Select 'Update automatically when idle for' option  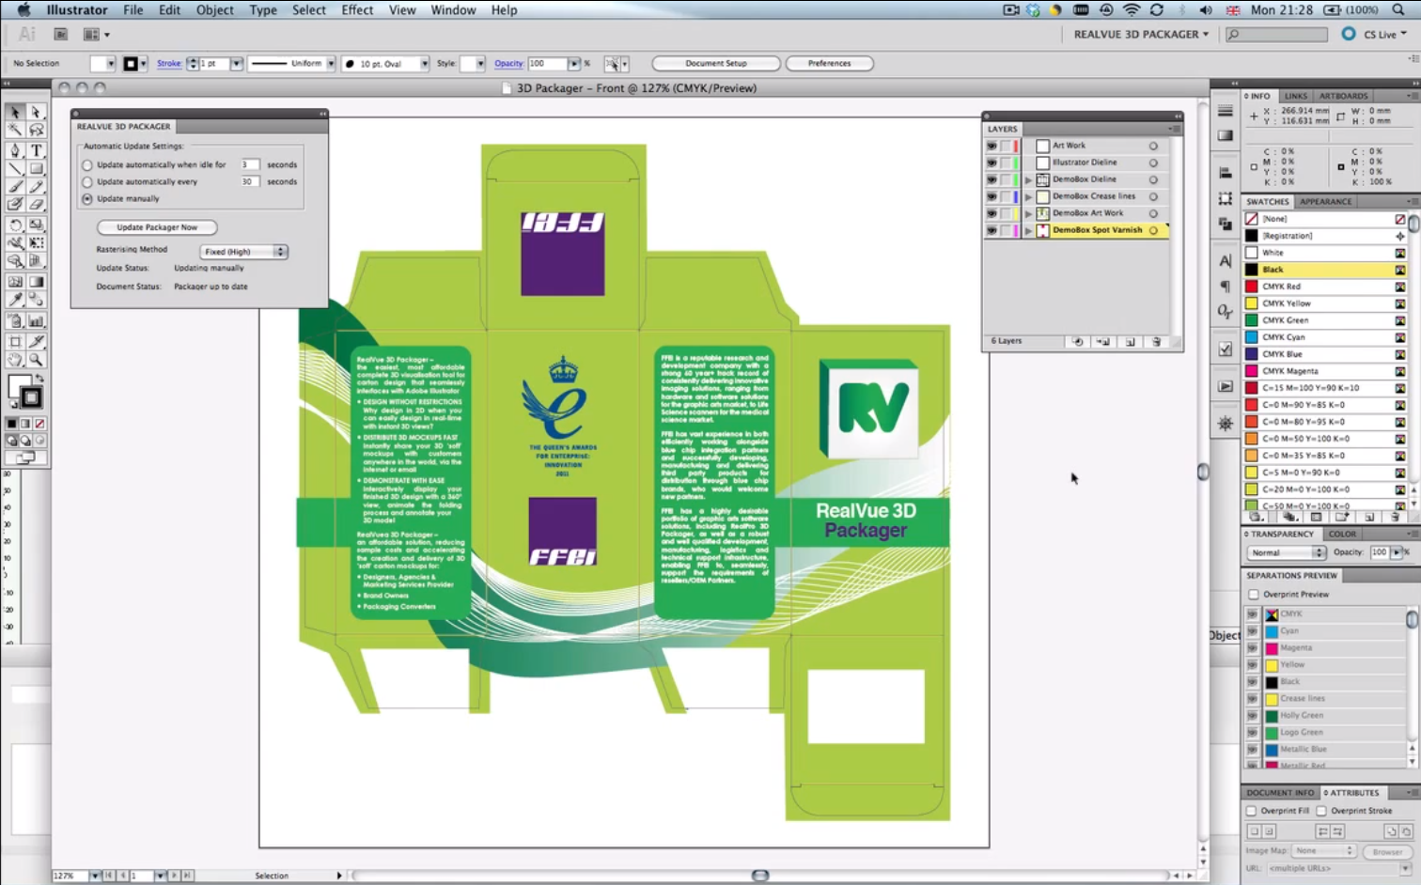(x=87, y=165)
